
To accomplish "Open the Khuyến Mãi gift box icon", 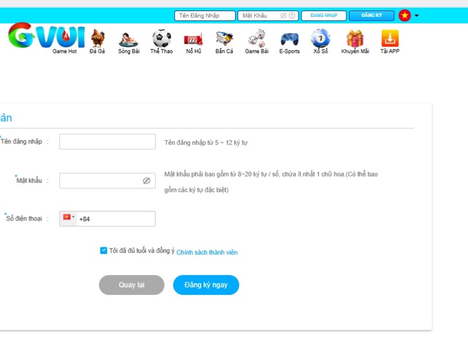I will (x=355, y=39).
